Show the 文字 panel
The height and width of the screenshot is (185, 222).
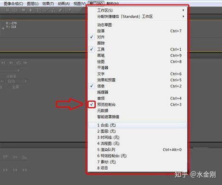pyautogui.click(x=137, y=74)
